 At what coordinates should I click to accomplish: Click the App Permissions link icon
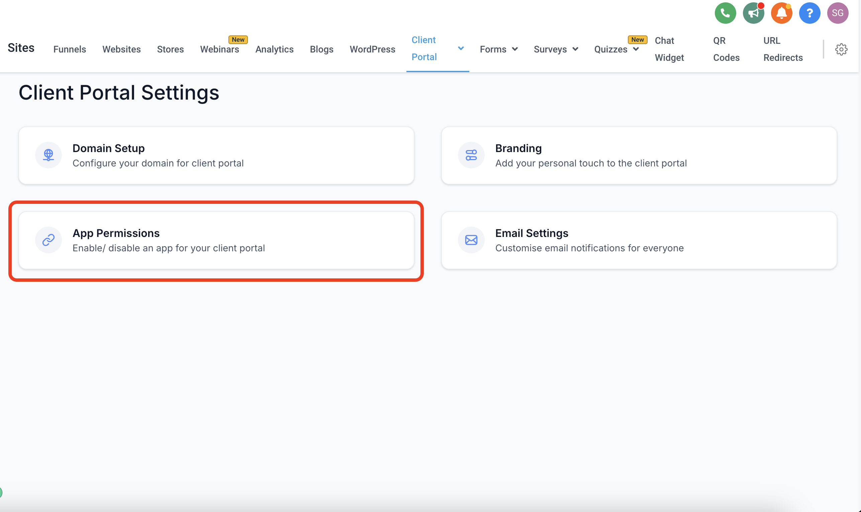coord(48,240)
